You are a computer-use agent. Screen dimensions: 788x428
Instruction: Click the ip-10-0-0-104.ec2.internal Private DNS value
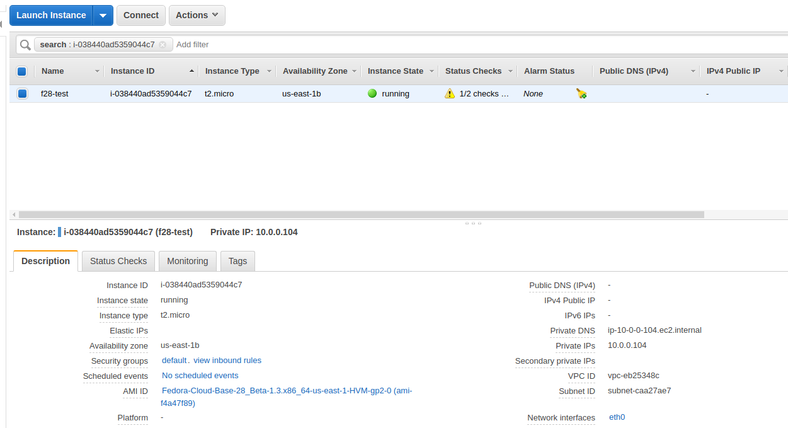click(654, 330)
